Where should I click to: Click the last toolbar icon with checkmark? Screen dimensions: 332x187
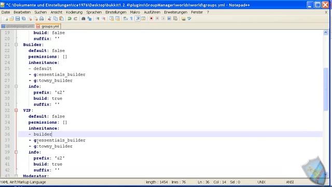pos(189,19)
